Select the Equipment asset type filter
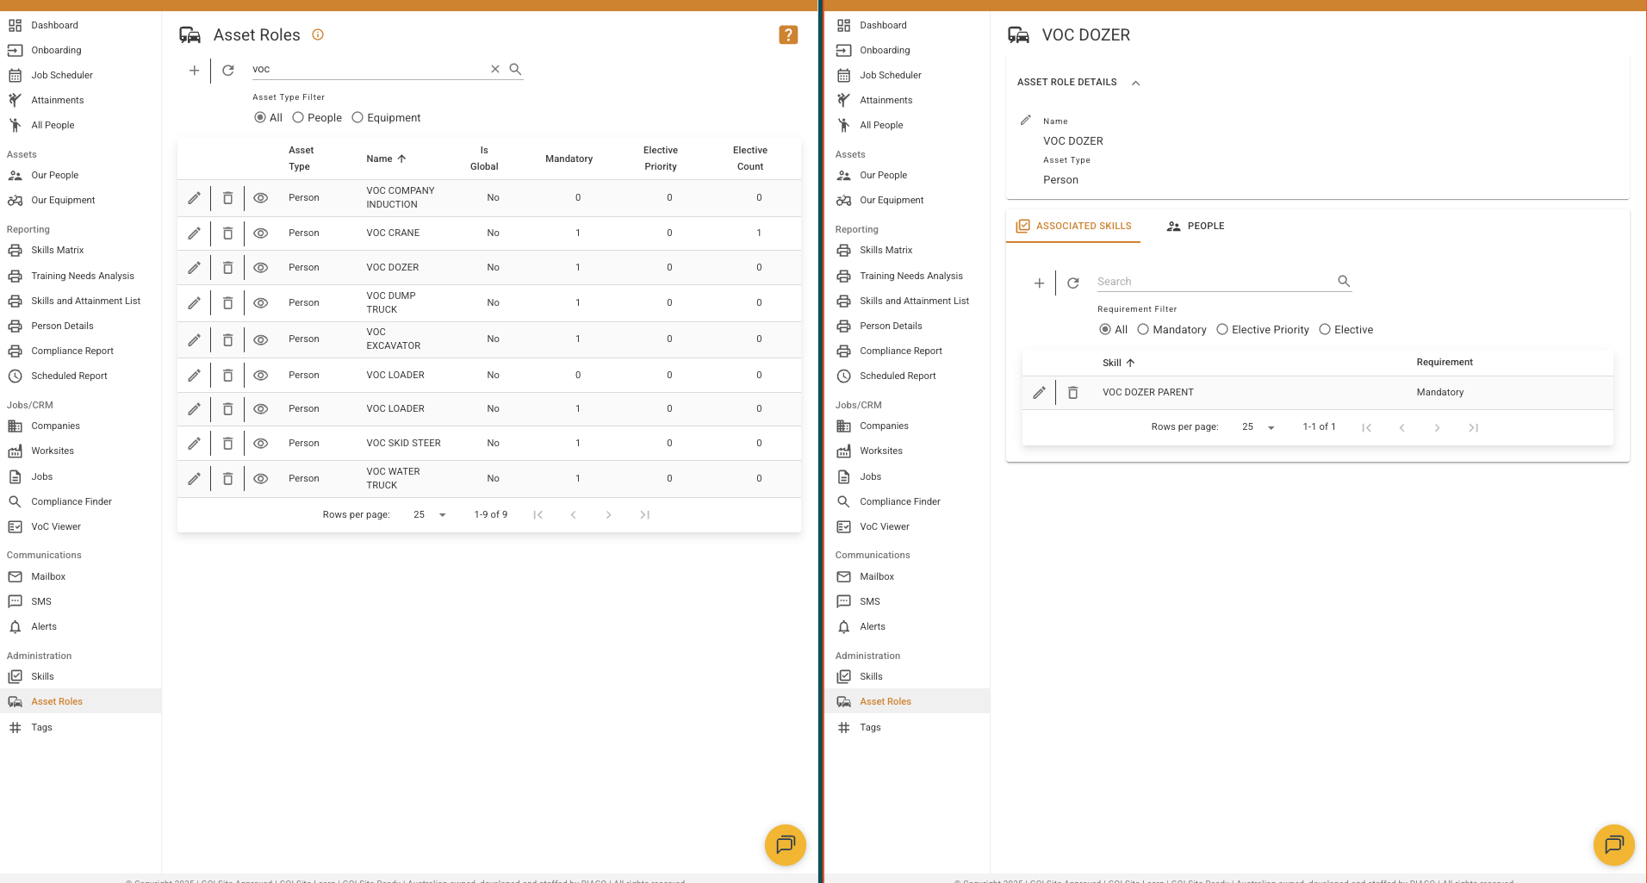Viewport: 1647px width, 883px height. 357,118
